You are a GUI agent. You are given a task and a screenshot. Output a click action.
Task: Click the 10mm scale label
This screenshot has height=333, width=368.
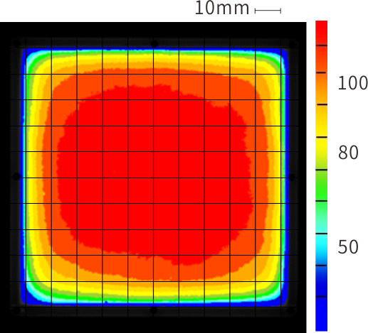(222, 9)
